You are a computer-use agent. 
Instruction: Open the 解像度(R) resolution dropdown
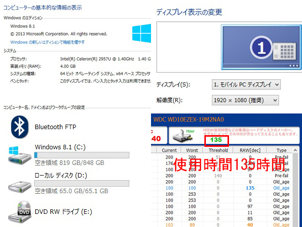click(x=245, y=100)
